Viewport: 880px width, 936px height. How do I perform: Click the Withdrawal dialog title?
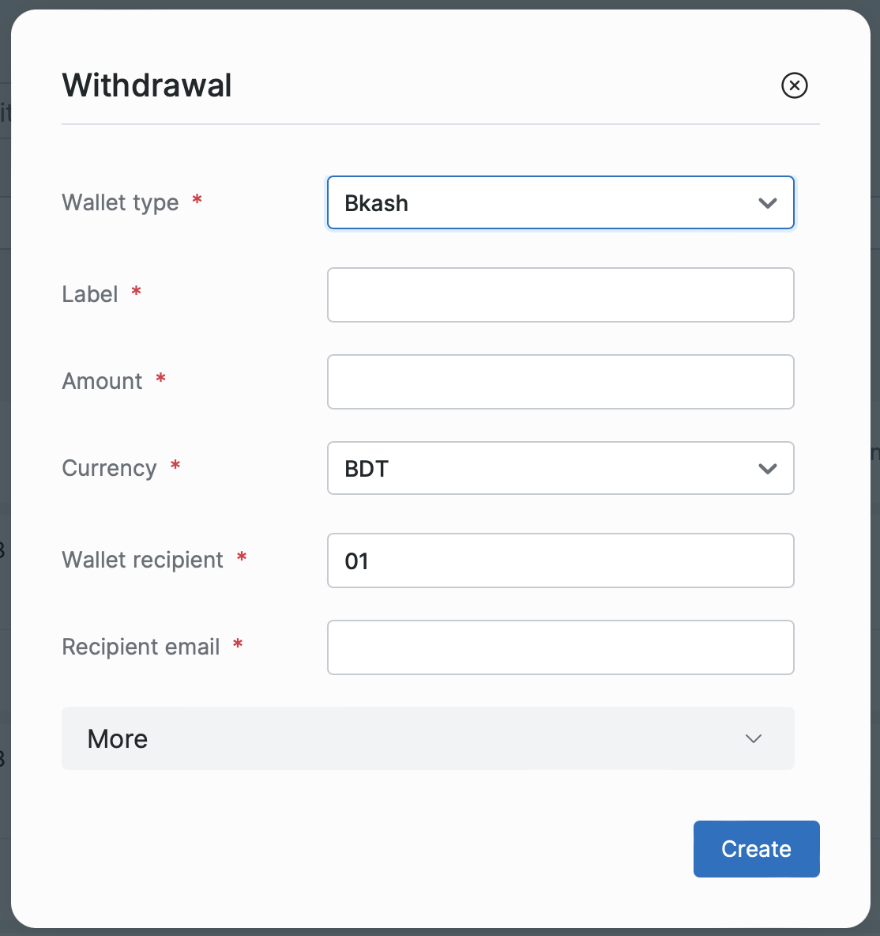(147, 85)
